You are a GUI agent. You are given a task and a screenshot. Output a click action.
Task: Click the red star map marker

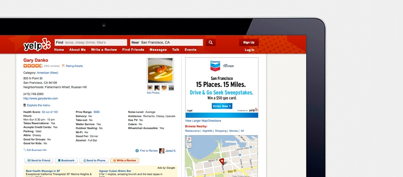coord(222,162)
